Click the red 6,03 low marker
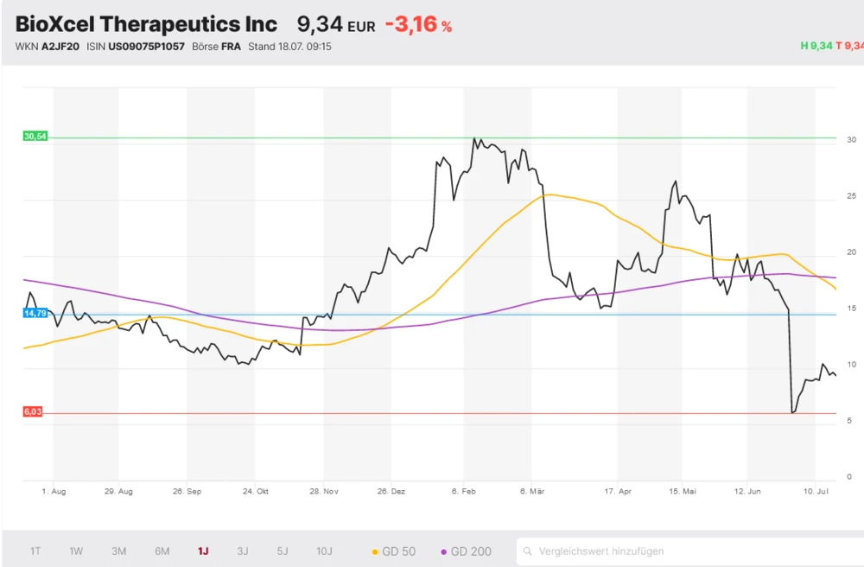864x567 pixels. click(x=33, y=412)
